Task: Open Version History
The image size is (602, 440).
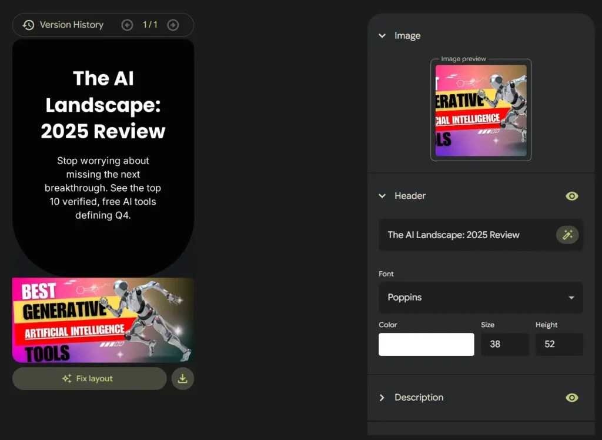Action: point(63,25)
